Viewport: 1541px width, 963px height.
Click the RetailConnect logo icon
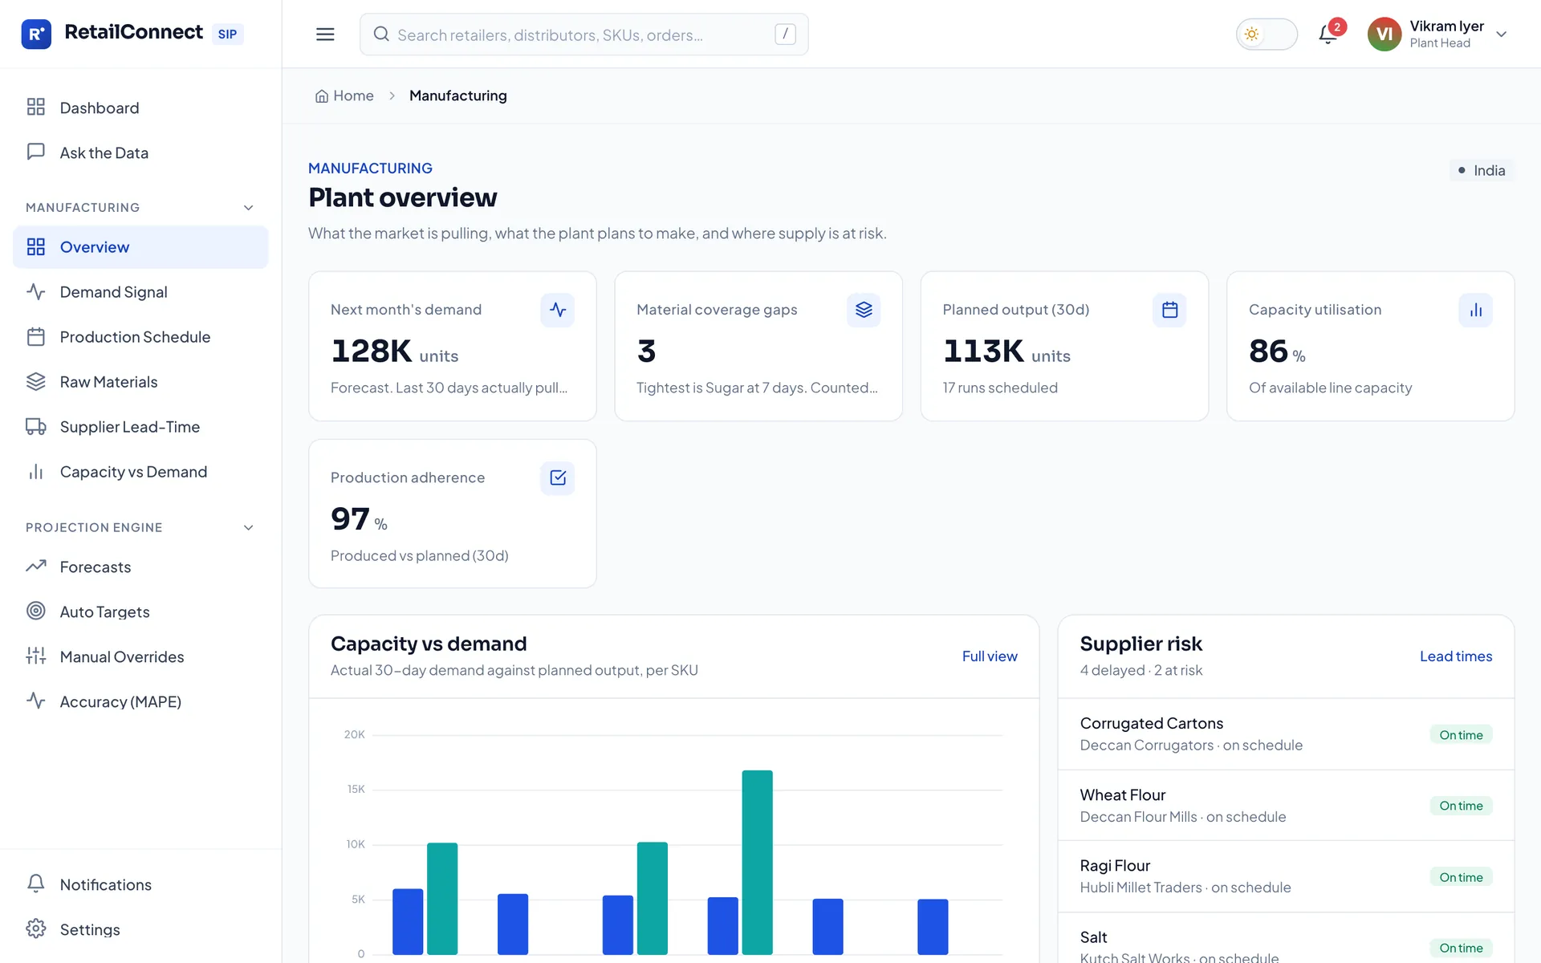click(36, 34)
